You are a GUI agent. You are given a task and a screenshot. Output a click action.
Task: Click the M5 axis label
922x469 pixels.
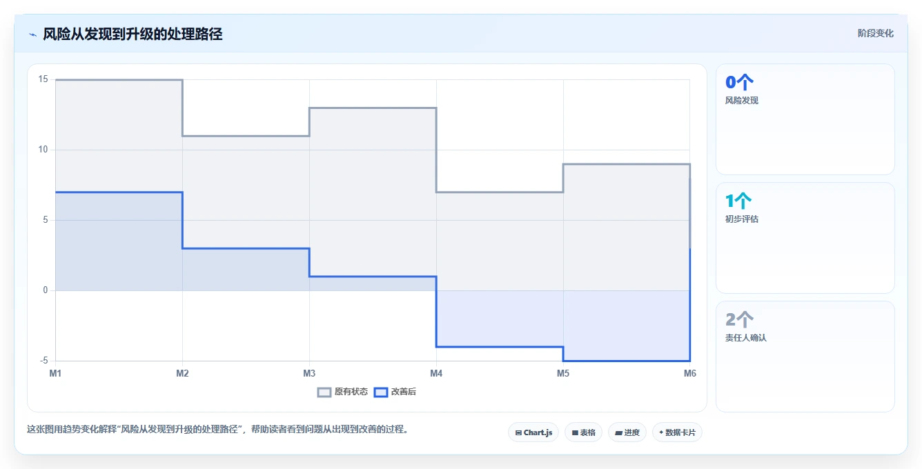pyautogui.click(x=563, y=373)
